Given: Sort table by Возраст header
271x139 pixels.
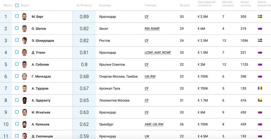Looking at the screenshot, I should [x=185, y=5].
